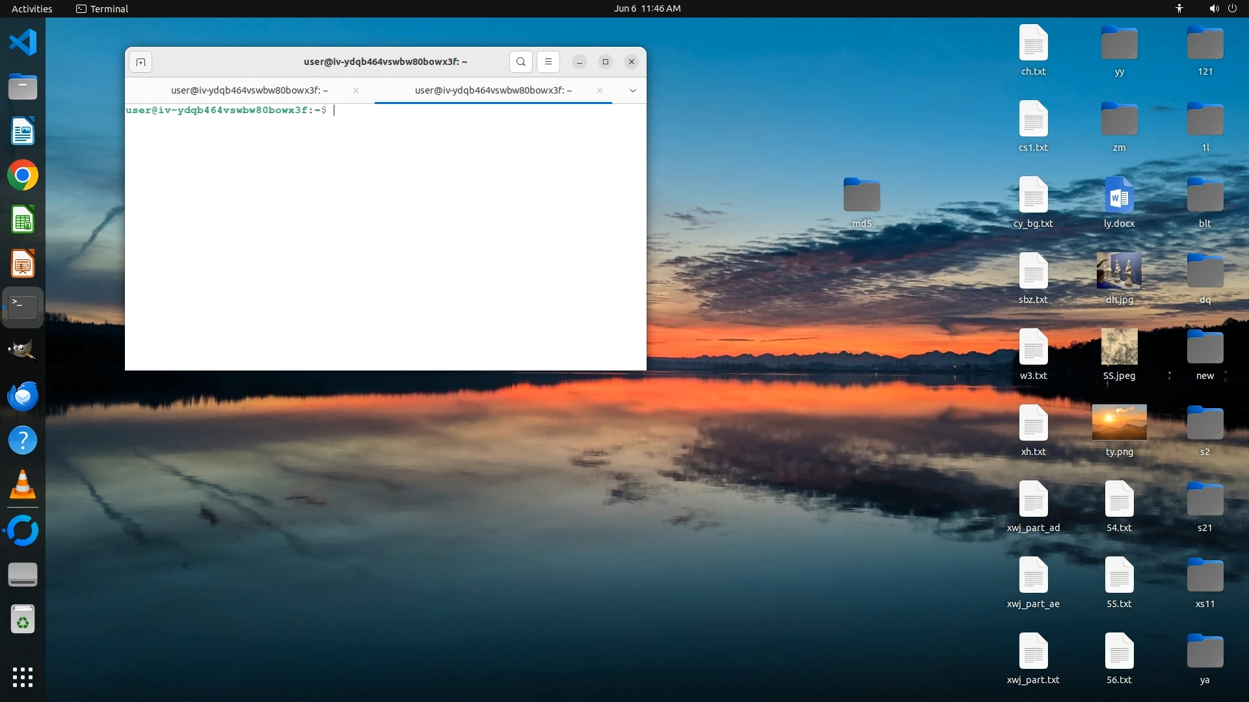Open the system volume and power menu
The height and width of the screenshot is (702, 1249).
click(1222, 8)
